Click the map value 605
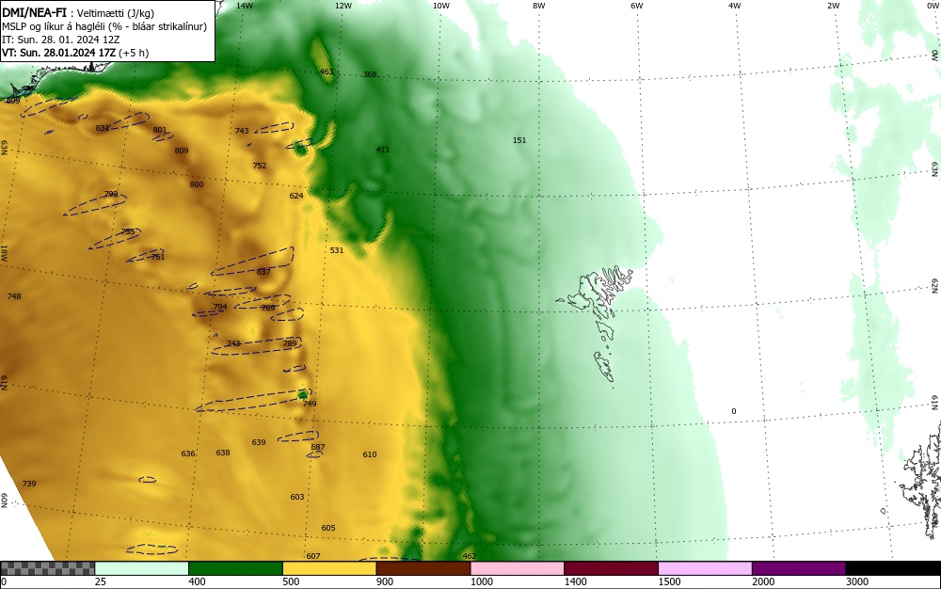941x589 pixels. 328,528
